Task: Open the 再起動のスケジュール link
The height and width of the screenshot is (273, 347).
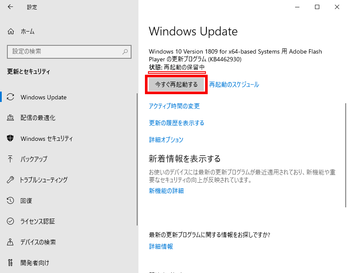Action: point(234,85)
